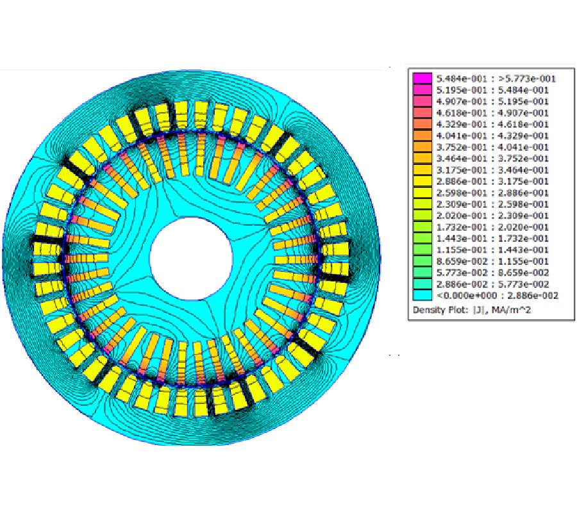
Task: Click the swatch beside 5.195e-001 : 5.484e-001
Action: 422,90
